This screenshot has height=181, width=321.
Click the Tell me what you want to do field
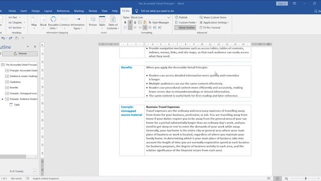tap(157, 11)
